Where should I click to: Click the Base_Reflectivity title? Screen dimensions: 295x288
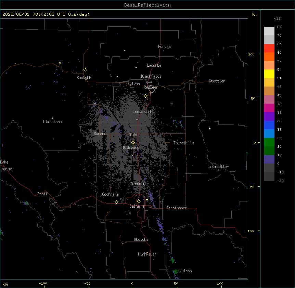147,5
